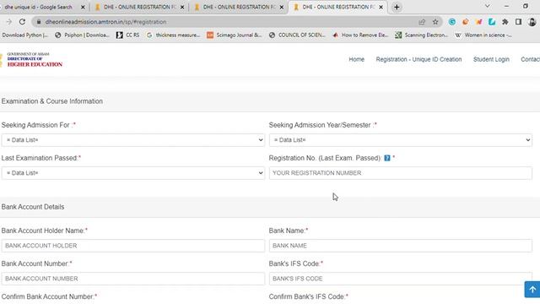Viewport: 540px width, 304px height.
Task: Open browser side panel icon
Action: pyautogui.click(x=518, y=22)
